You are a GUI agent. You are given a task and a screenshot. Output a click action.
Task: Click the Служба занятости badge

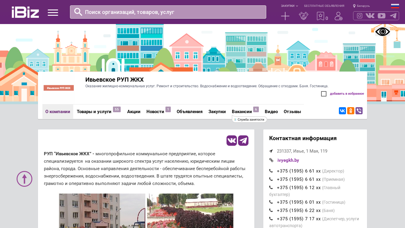tap(249, 120)
